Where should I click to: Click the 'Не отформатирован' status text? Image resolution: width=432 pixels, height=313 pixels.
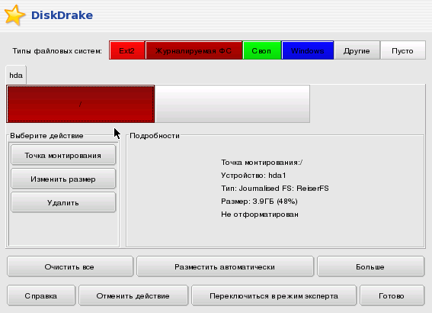tap(260, 215)
